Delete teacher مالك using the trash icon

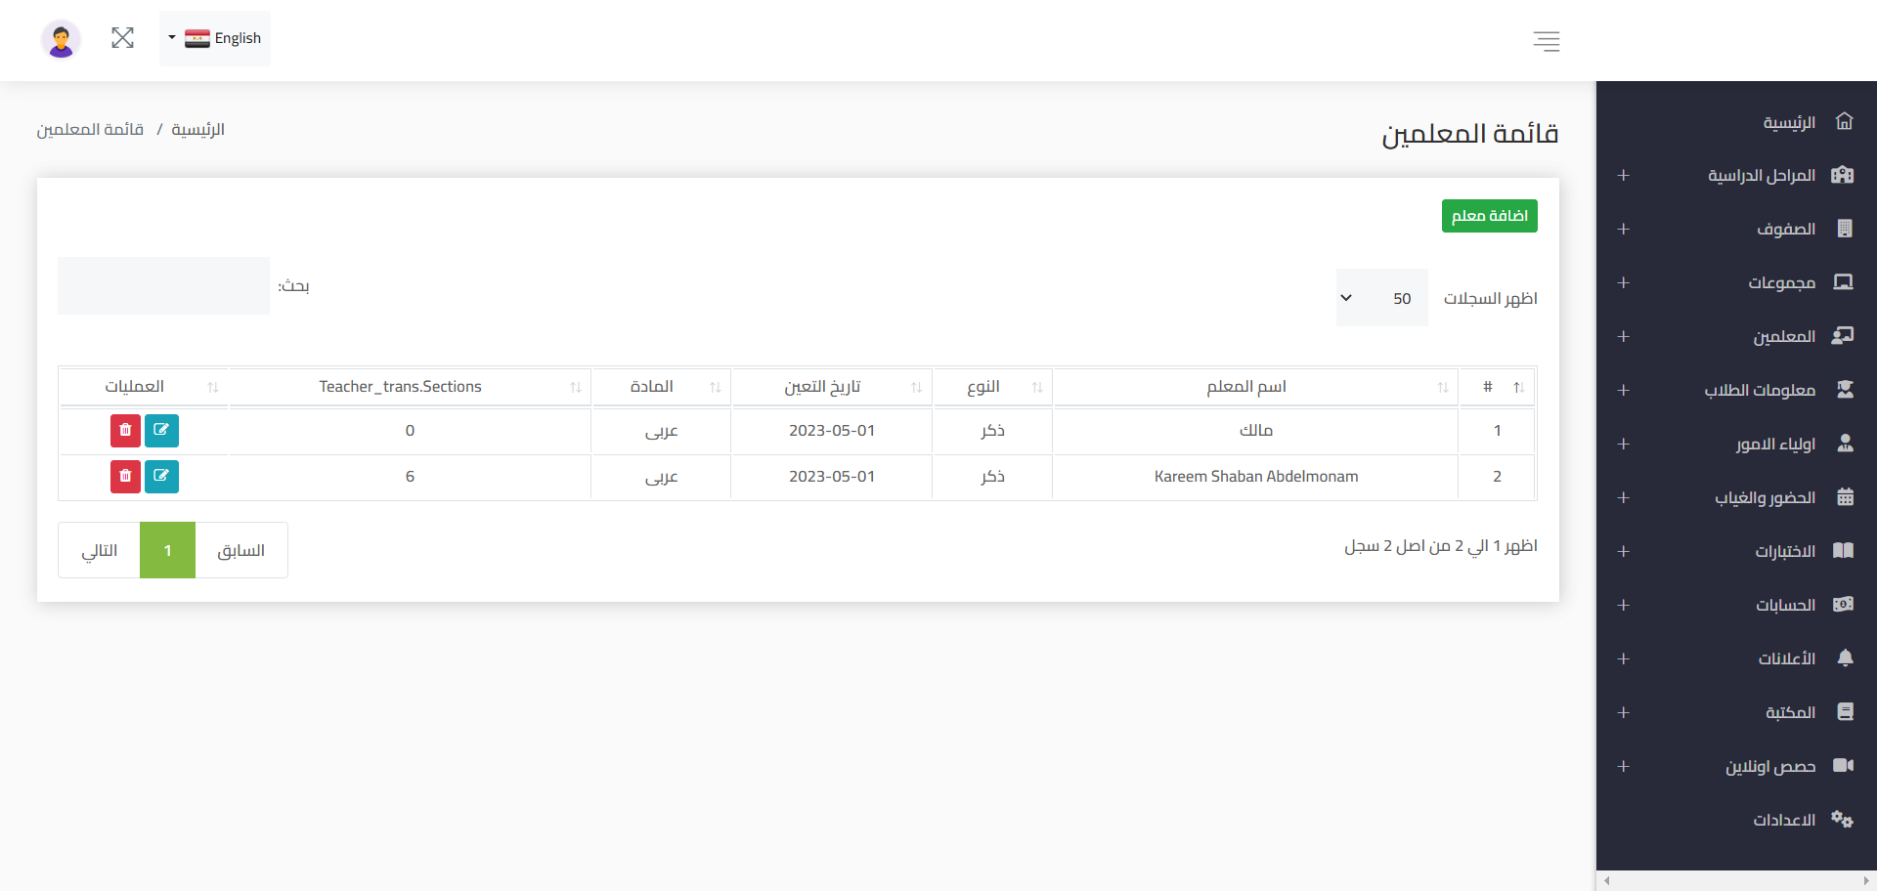tap(125, 430)
